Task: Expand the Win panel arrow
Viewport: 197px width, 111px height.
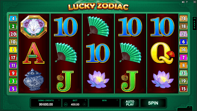Action: (117, 100)
